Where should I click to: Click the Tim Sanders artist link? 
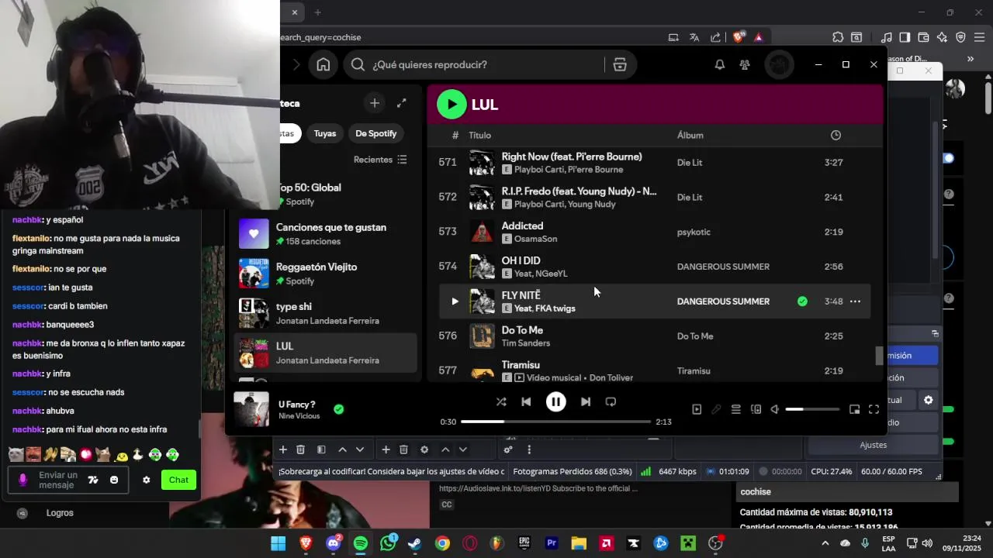(x=525, y=343)
